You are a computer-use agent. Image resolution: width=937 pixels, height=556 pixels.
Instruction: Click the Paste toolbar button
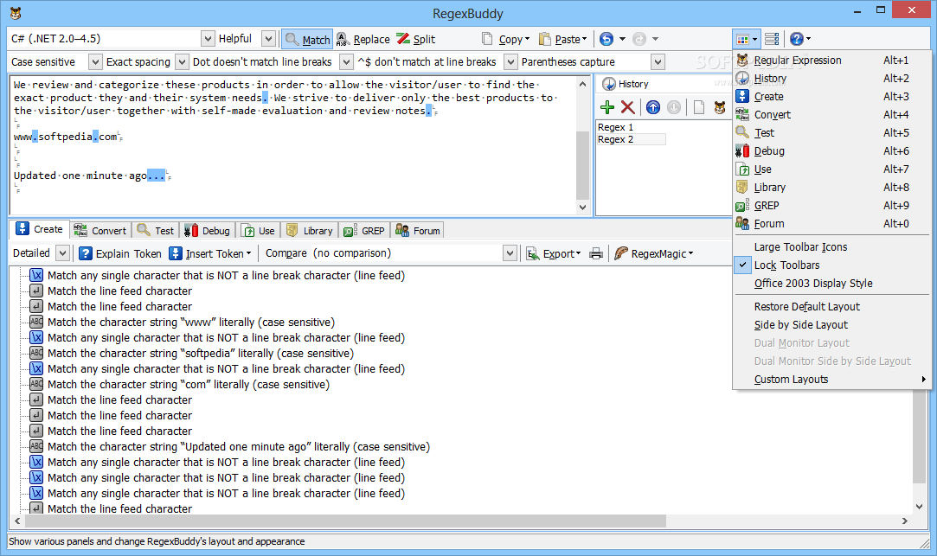coord(563,40)
